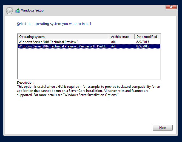
Task: Click the divider between Operating system and Architecture headers
Action: pos(109,36)
